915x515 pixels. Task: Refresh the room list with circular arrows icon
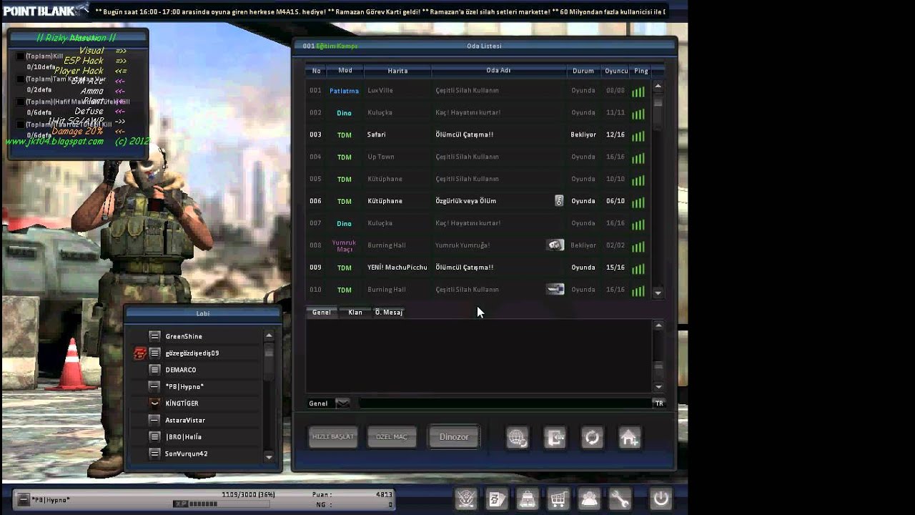point(592,437)
